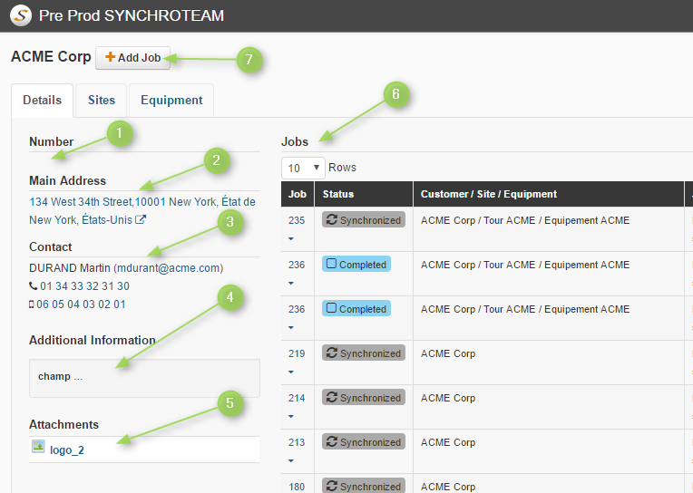Call the mobile number 06 05 04 03 02 01
This screenshot has width=693, height=493.
(81, 304)
